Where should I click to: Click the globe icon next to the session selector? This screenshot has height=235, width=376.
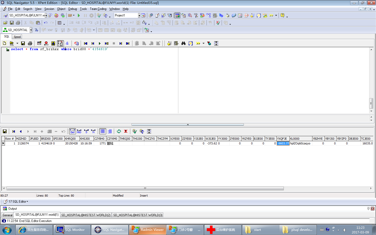[63, 15]
